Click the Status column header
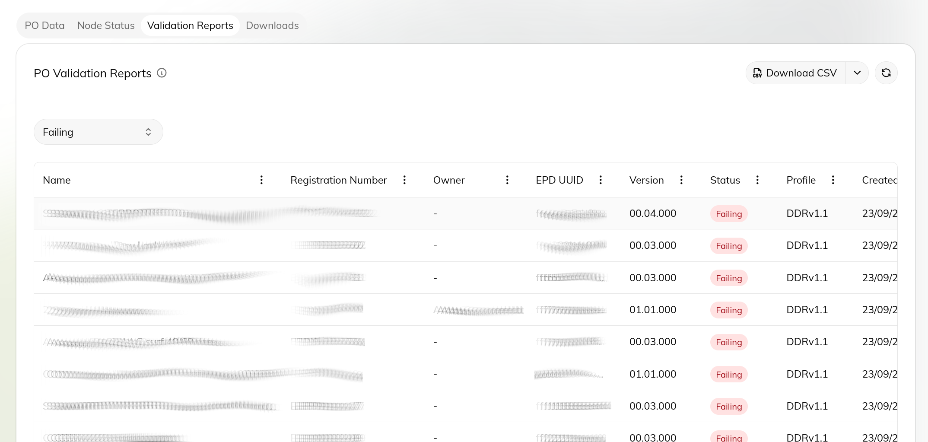Image resolution: width=928 pixels, height=442 pixels. click(x=725, y=180)
